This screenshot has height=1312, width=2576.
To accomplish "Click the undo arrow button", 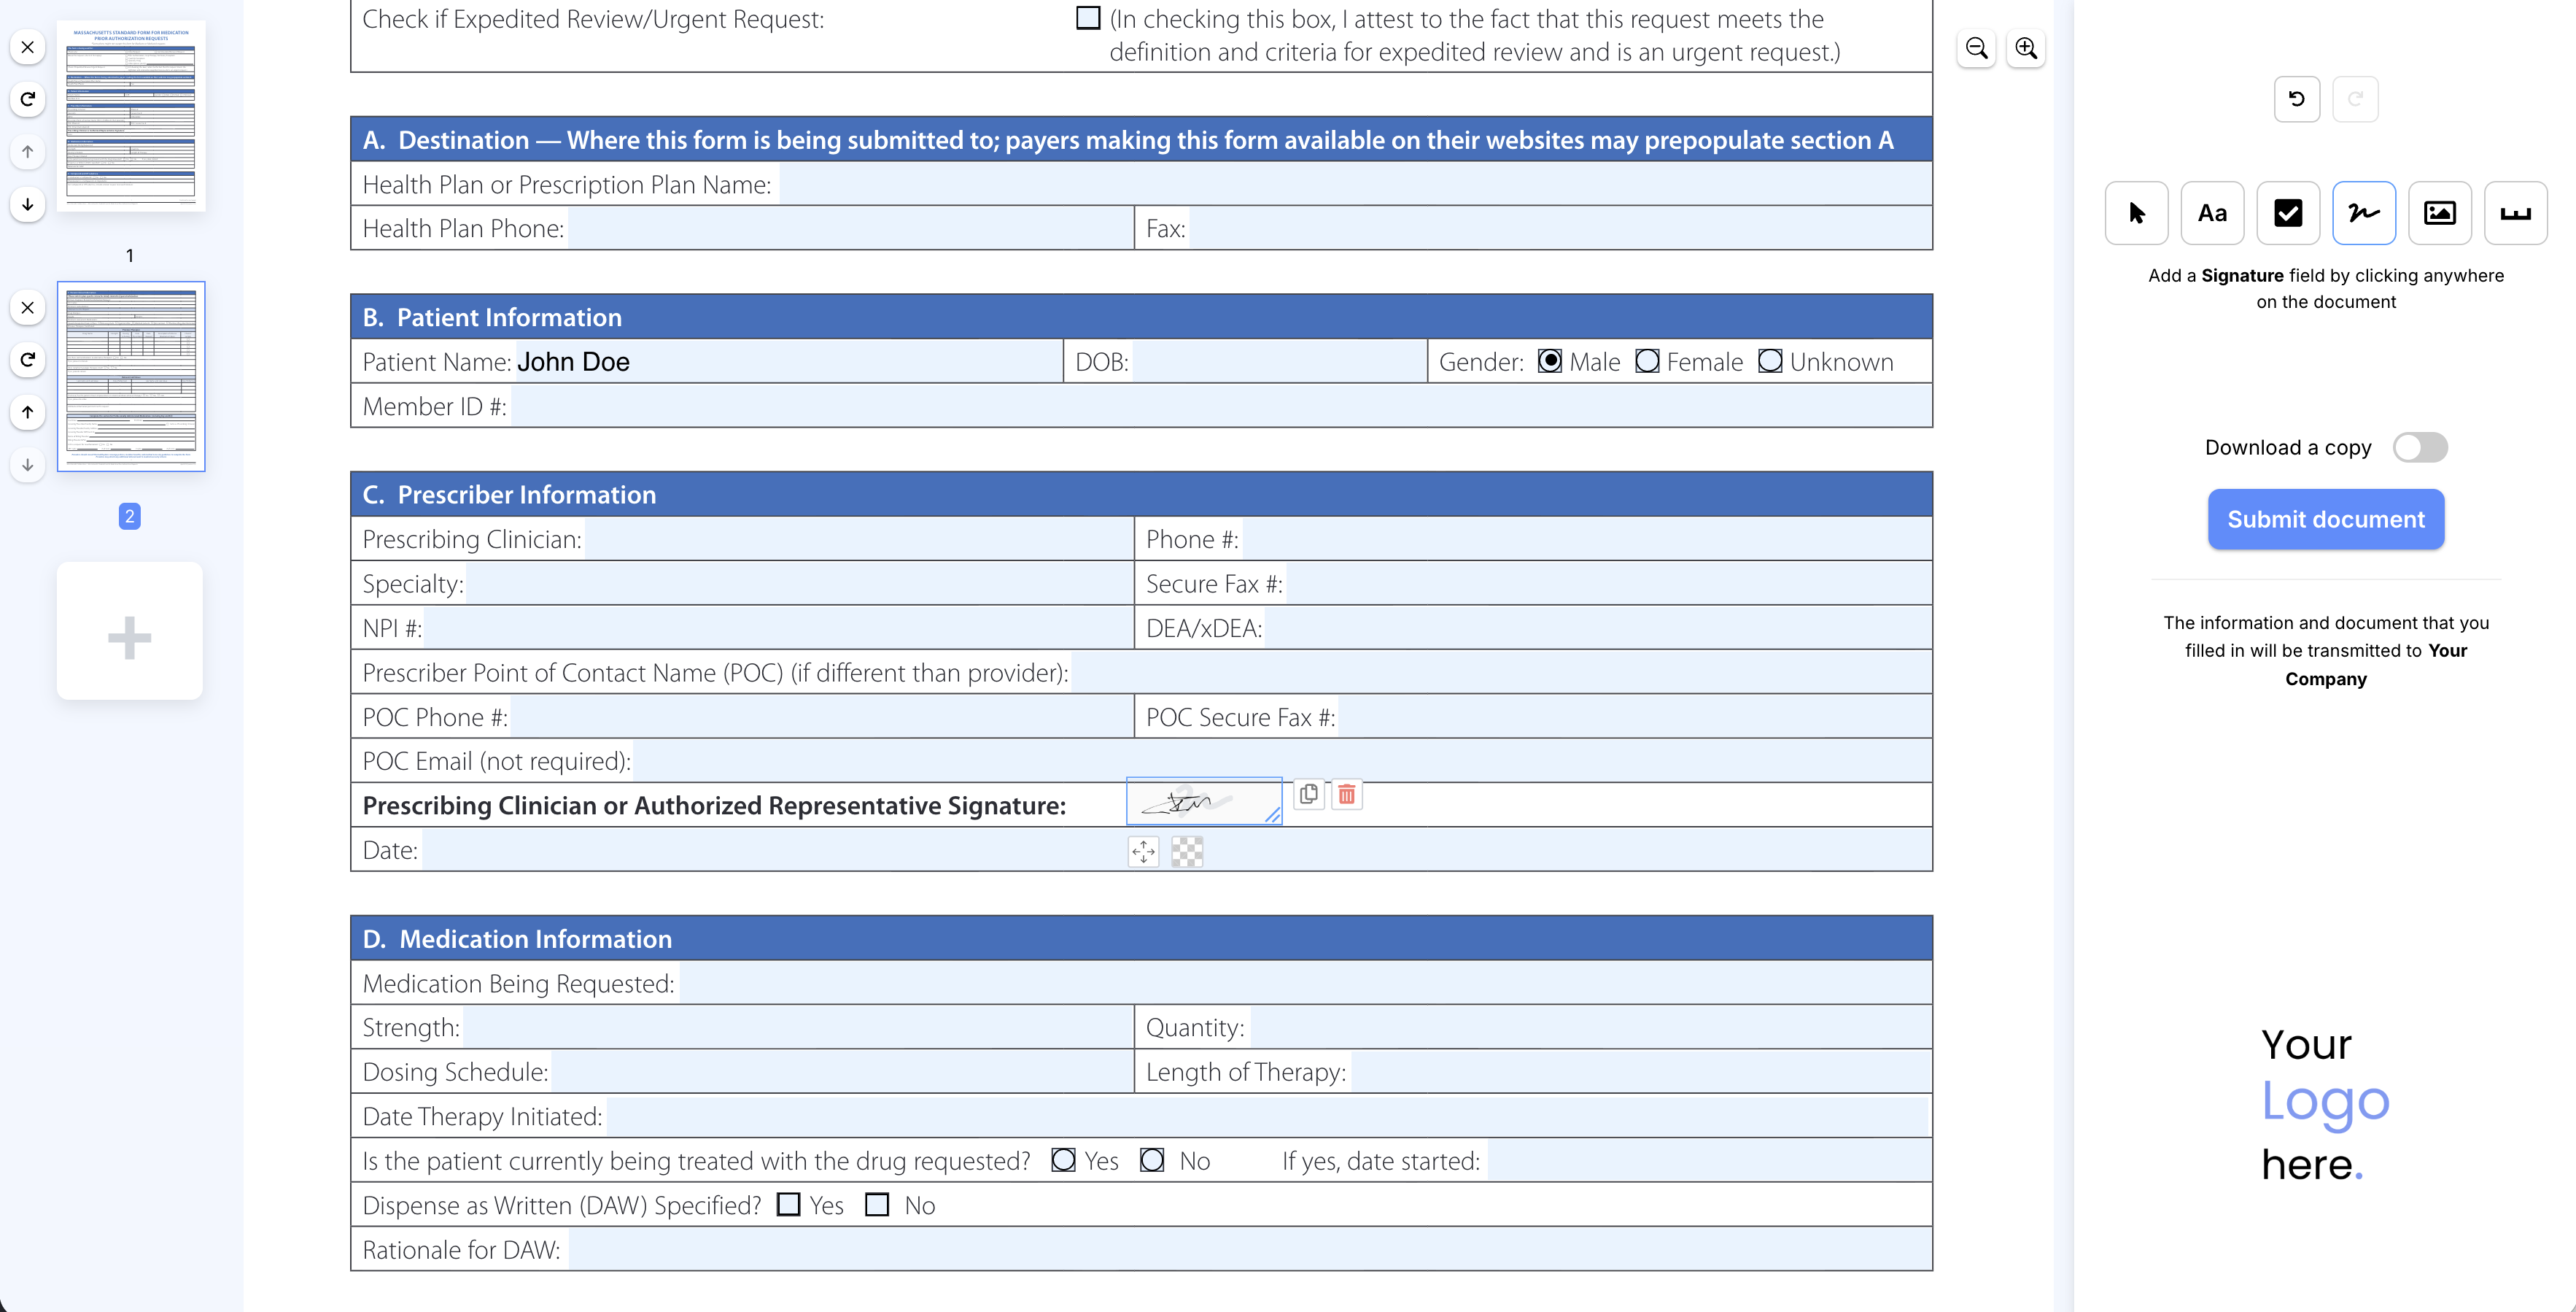I will (2296, 99).
